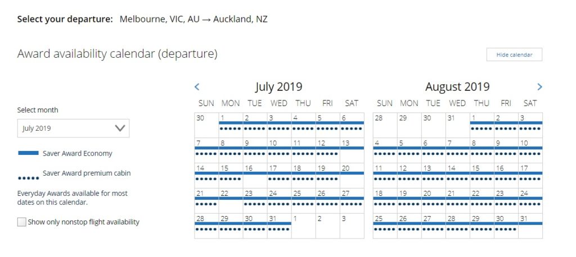Choose July 13 on the calendar
Image resolution: width=576 pixels, height=257 pixels.
[352, 150]
